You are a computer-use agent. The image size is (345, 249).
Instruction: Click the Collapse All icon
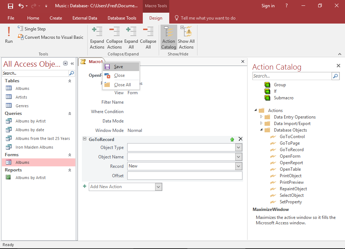tap(148, 38)
